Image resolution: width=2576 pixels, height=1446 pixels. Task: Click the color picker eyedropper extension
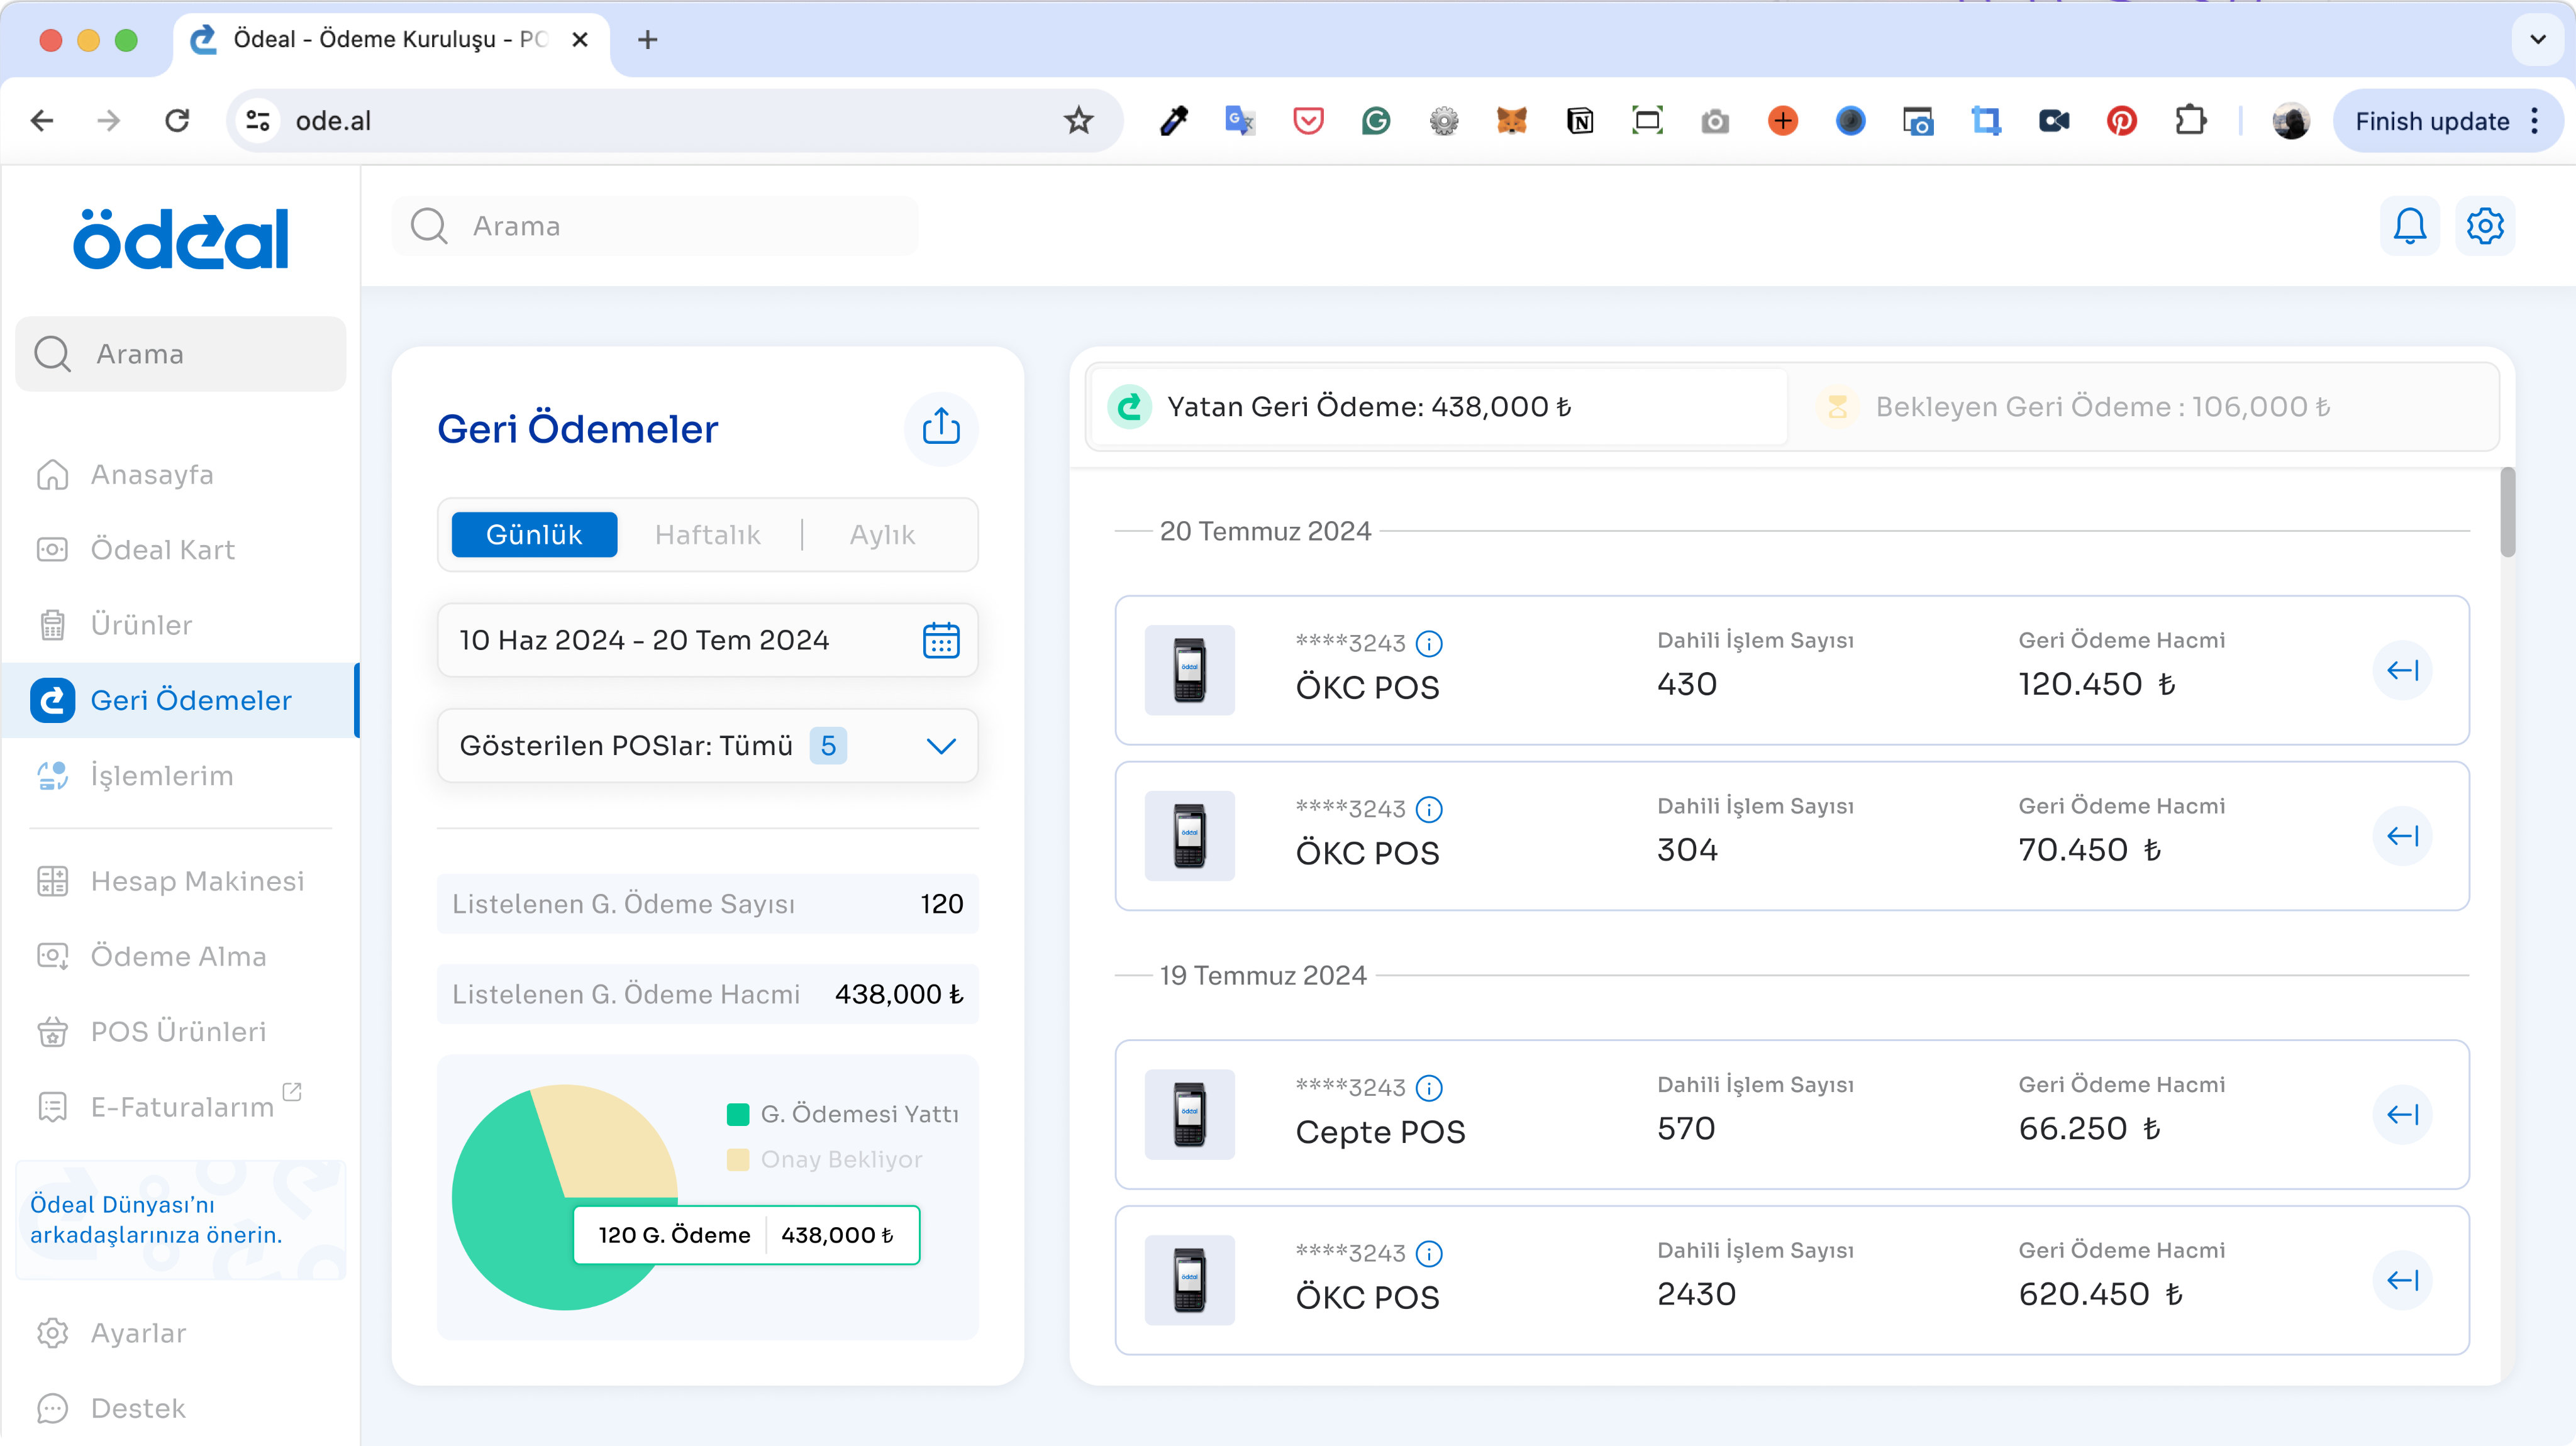[x=1173, y=121]
